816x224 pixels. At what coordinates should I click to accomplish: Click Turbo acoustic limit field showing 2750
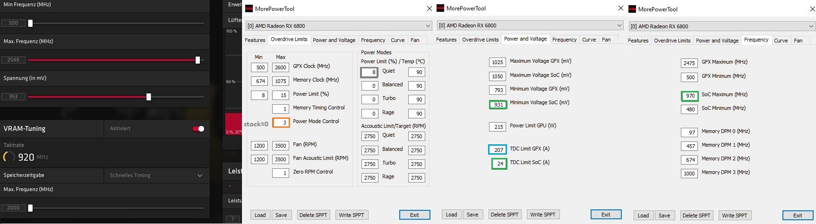click(x=369, y=164)
